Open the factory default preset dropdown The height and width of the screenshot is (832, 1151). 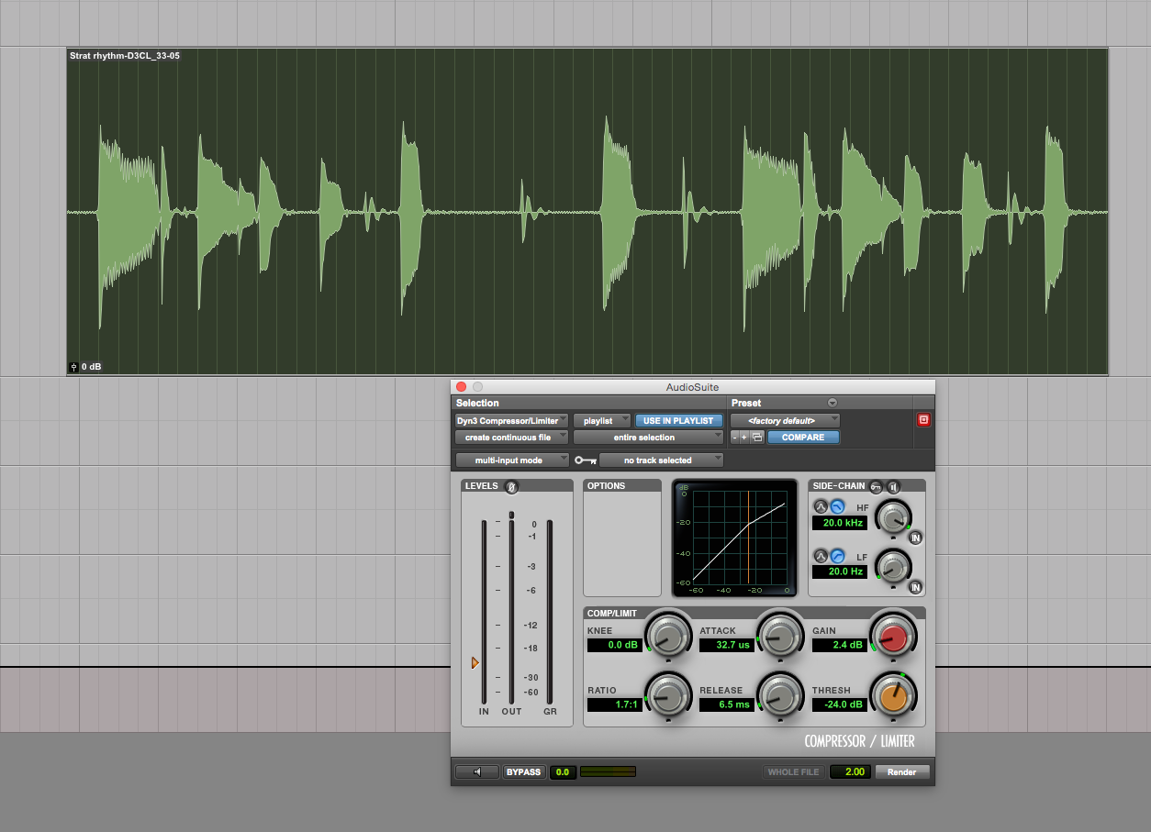[x=785, y=420]
